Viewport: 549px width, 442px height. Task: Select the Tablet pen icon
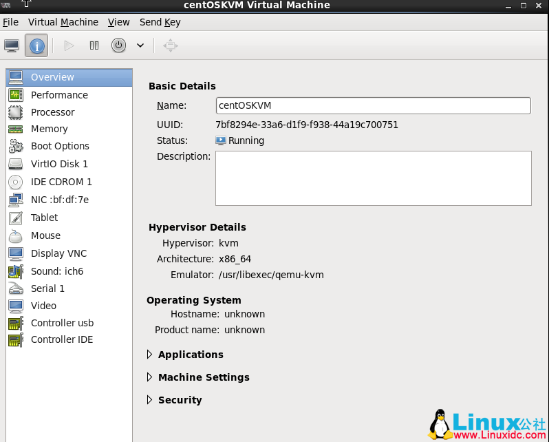click(16, 218)
